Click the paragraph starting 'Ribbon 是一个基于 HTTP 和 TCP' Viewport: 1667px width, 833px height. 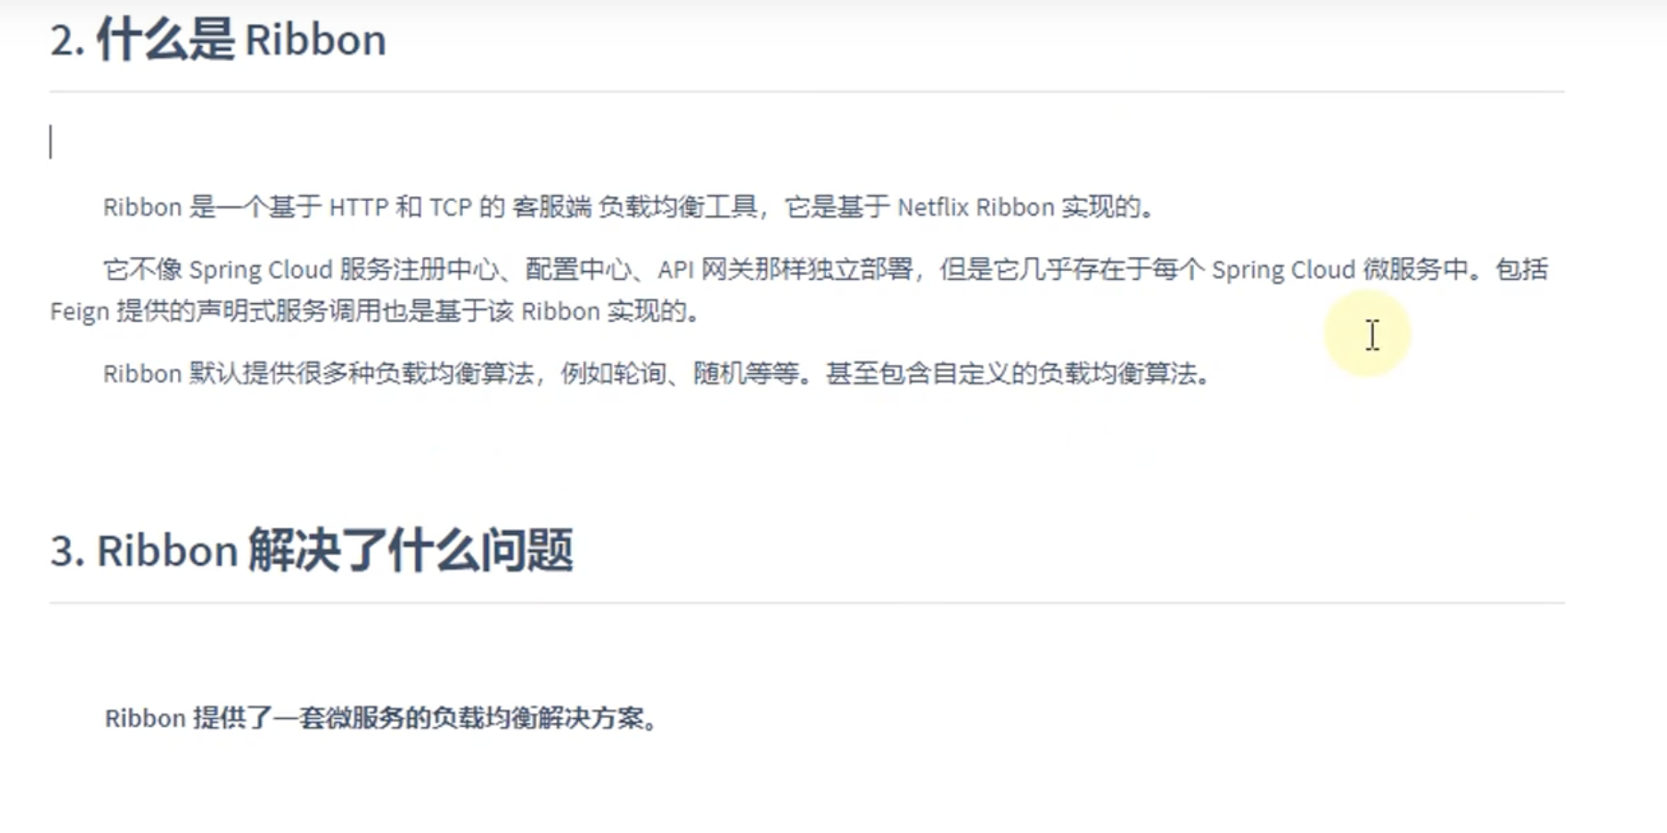click(629, 207)
